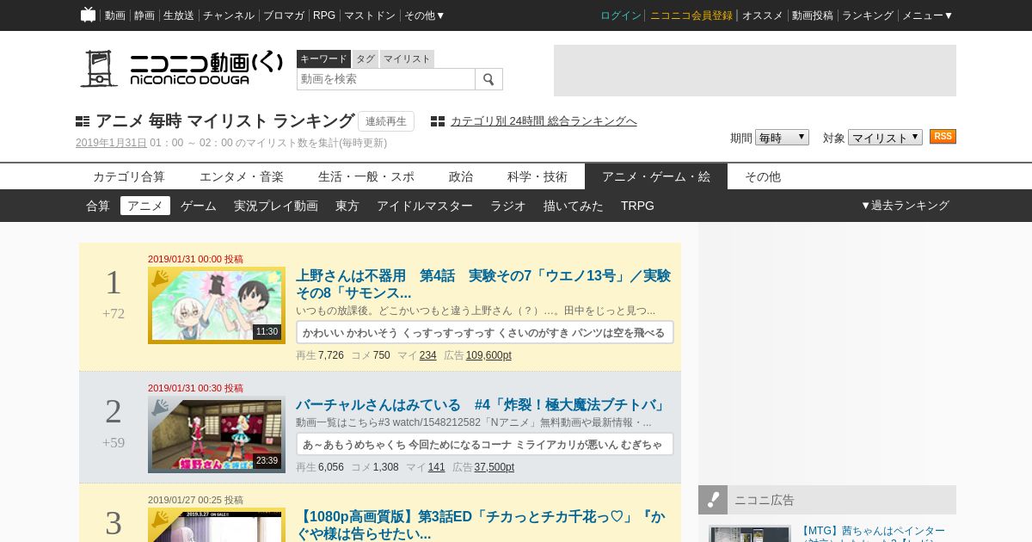Viewport: 1032px width, 542px height.
Task: Click mylist count 234 for rank 1
Action: coord(427,355)
